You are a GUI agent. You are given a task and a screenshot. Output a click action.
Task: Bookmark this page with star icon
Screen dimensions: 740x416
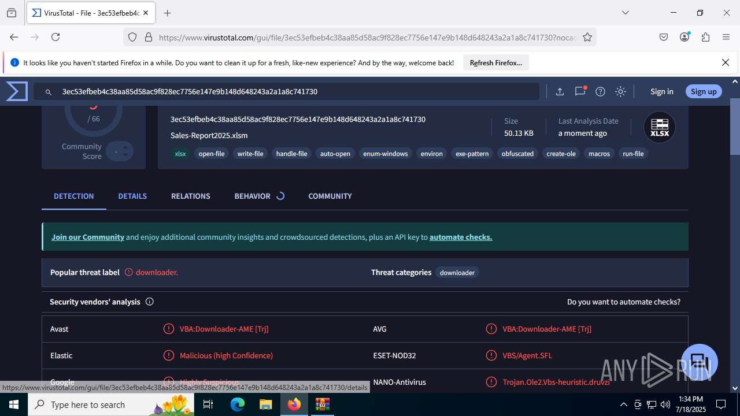tap(587, 37)
